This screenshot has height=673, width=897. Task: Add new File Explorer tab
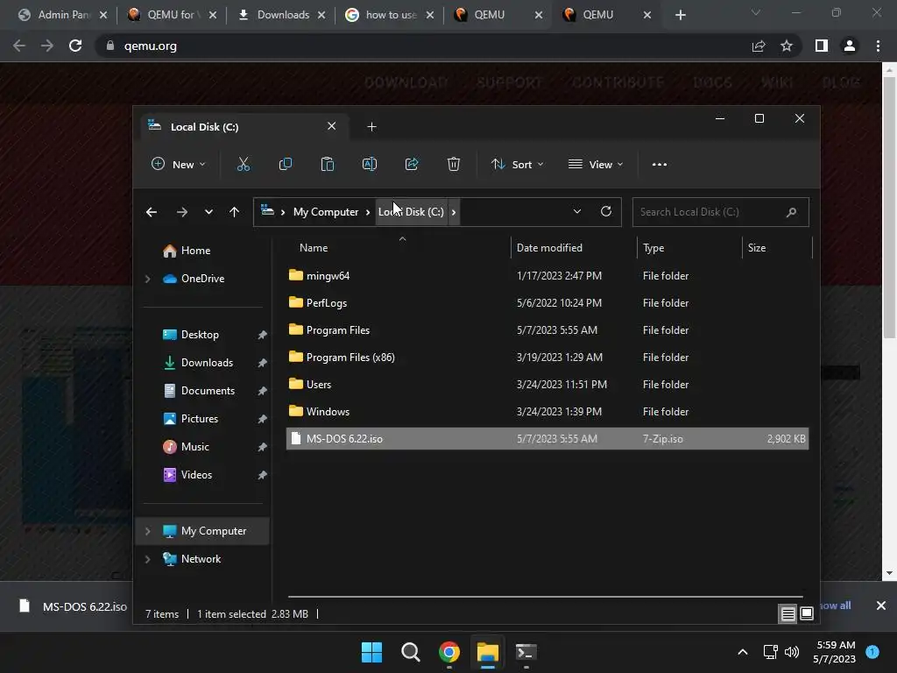[371, 126]
